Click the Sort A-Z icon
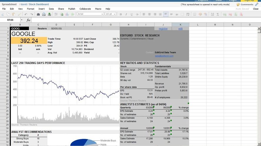Viewport: 261px width, 146px height. pos(56,14)
